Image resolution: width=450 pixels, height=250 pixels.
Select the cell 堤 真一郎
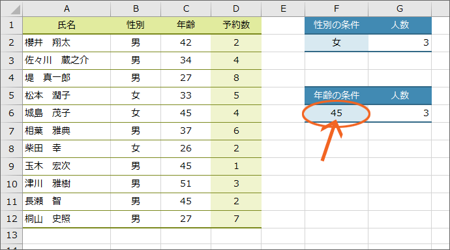click(67, 78)
